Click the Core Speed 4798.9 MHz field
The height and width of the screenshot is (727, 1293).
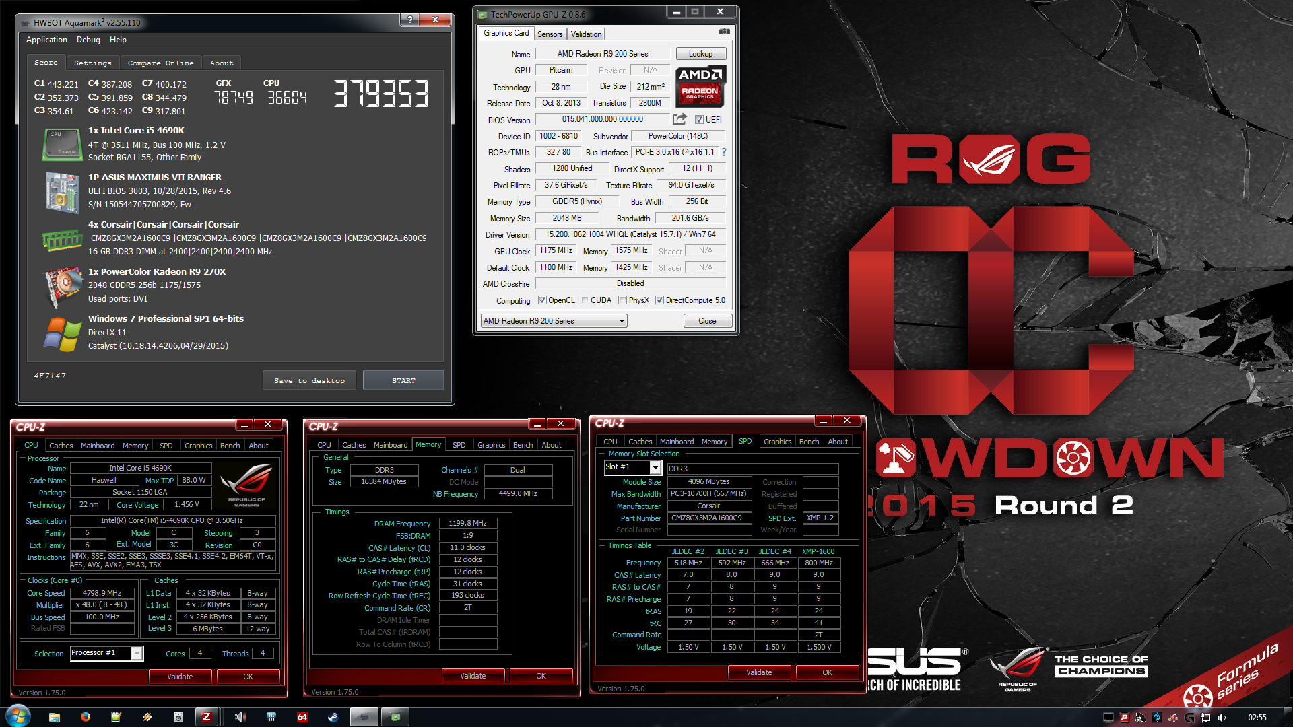coord(102,593)
